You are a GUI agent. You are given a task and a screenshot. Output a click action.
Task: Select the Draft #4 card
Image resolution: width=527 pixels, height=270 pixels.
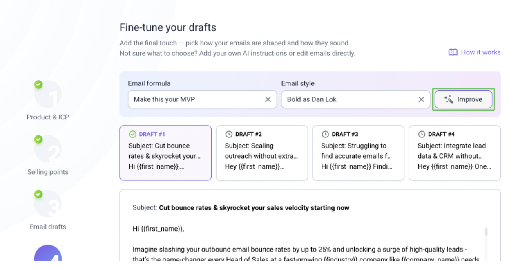pyautogui.click(x=455, y=153)
